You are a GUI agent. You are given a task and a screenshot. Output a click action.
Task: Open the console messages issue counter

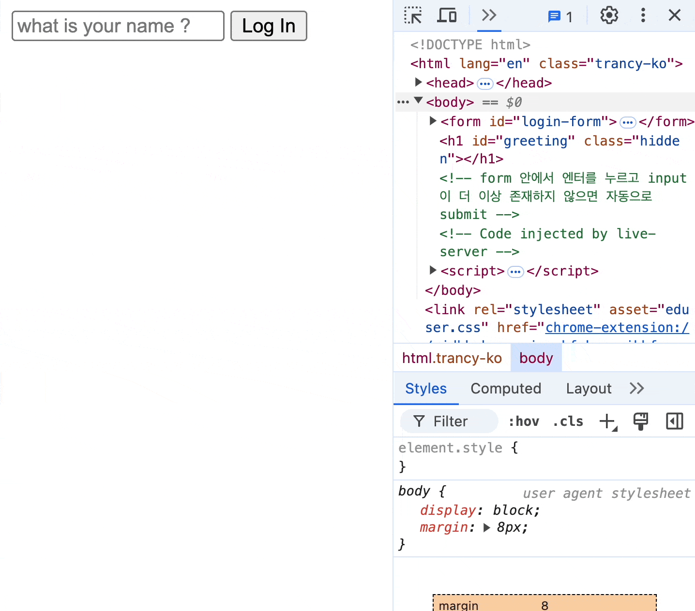click(x=560, y=17)
